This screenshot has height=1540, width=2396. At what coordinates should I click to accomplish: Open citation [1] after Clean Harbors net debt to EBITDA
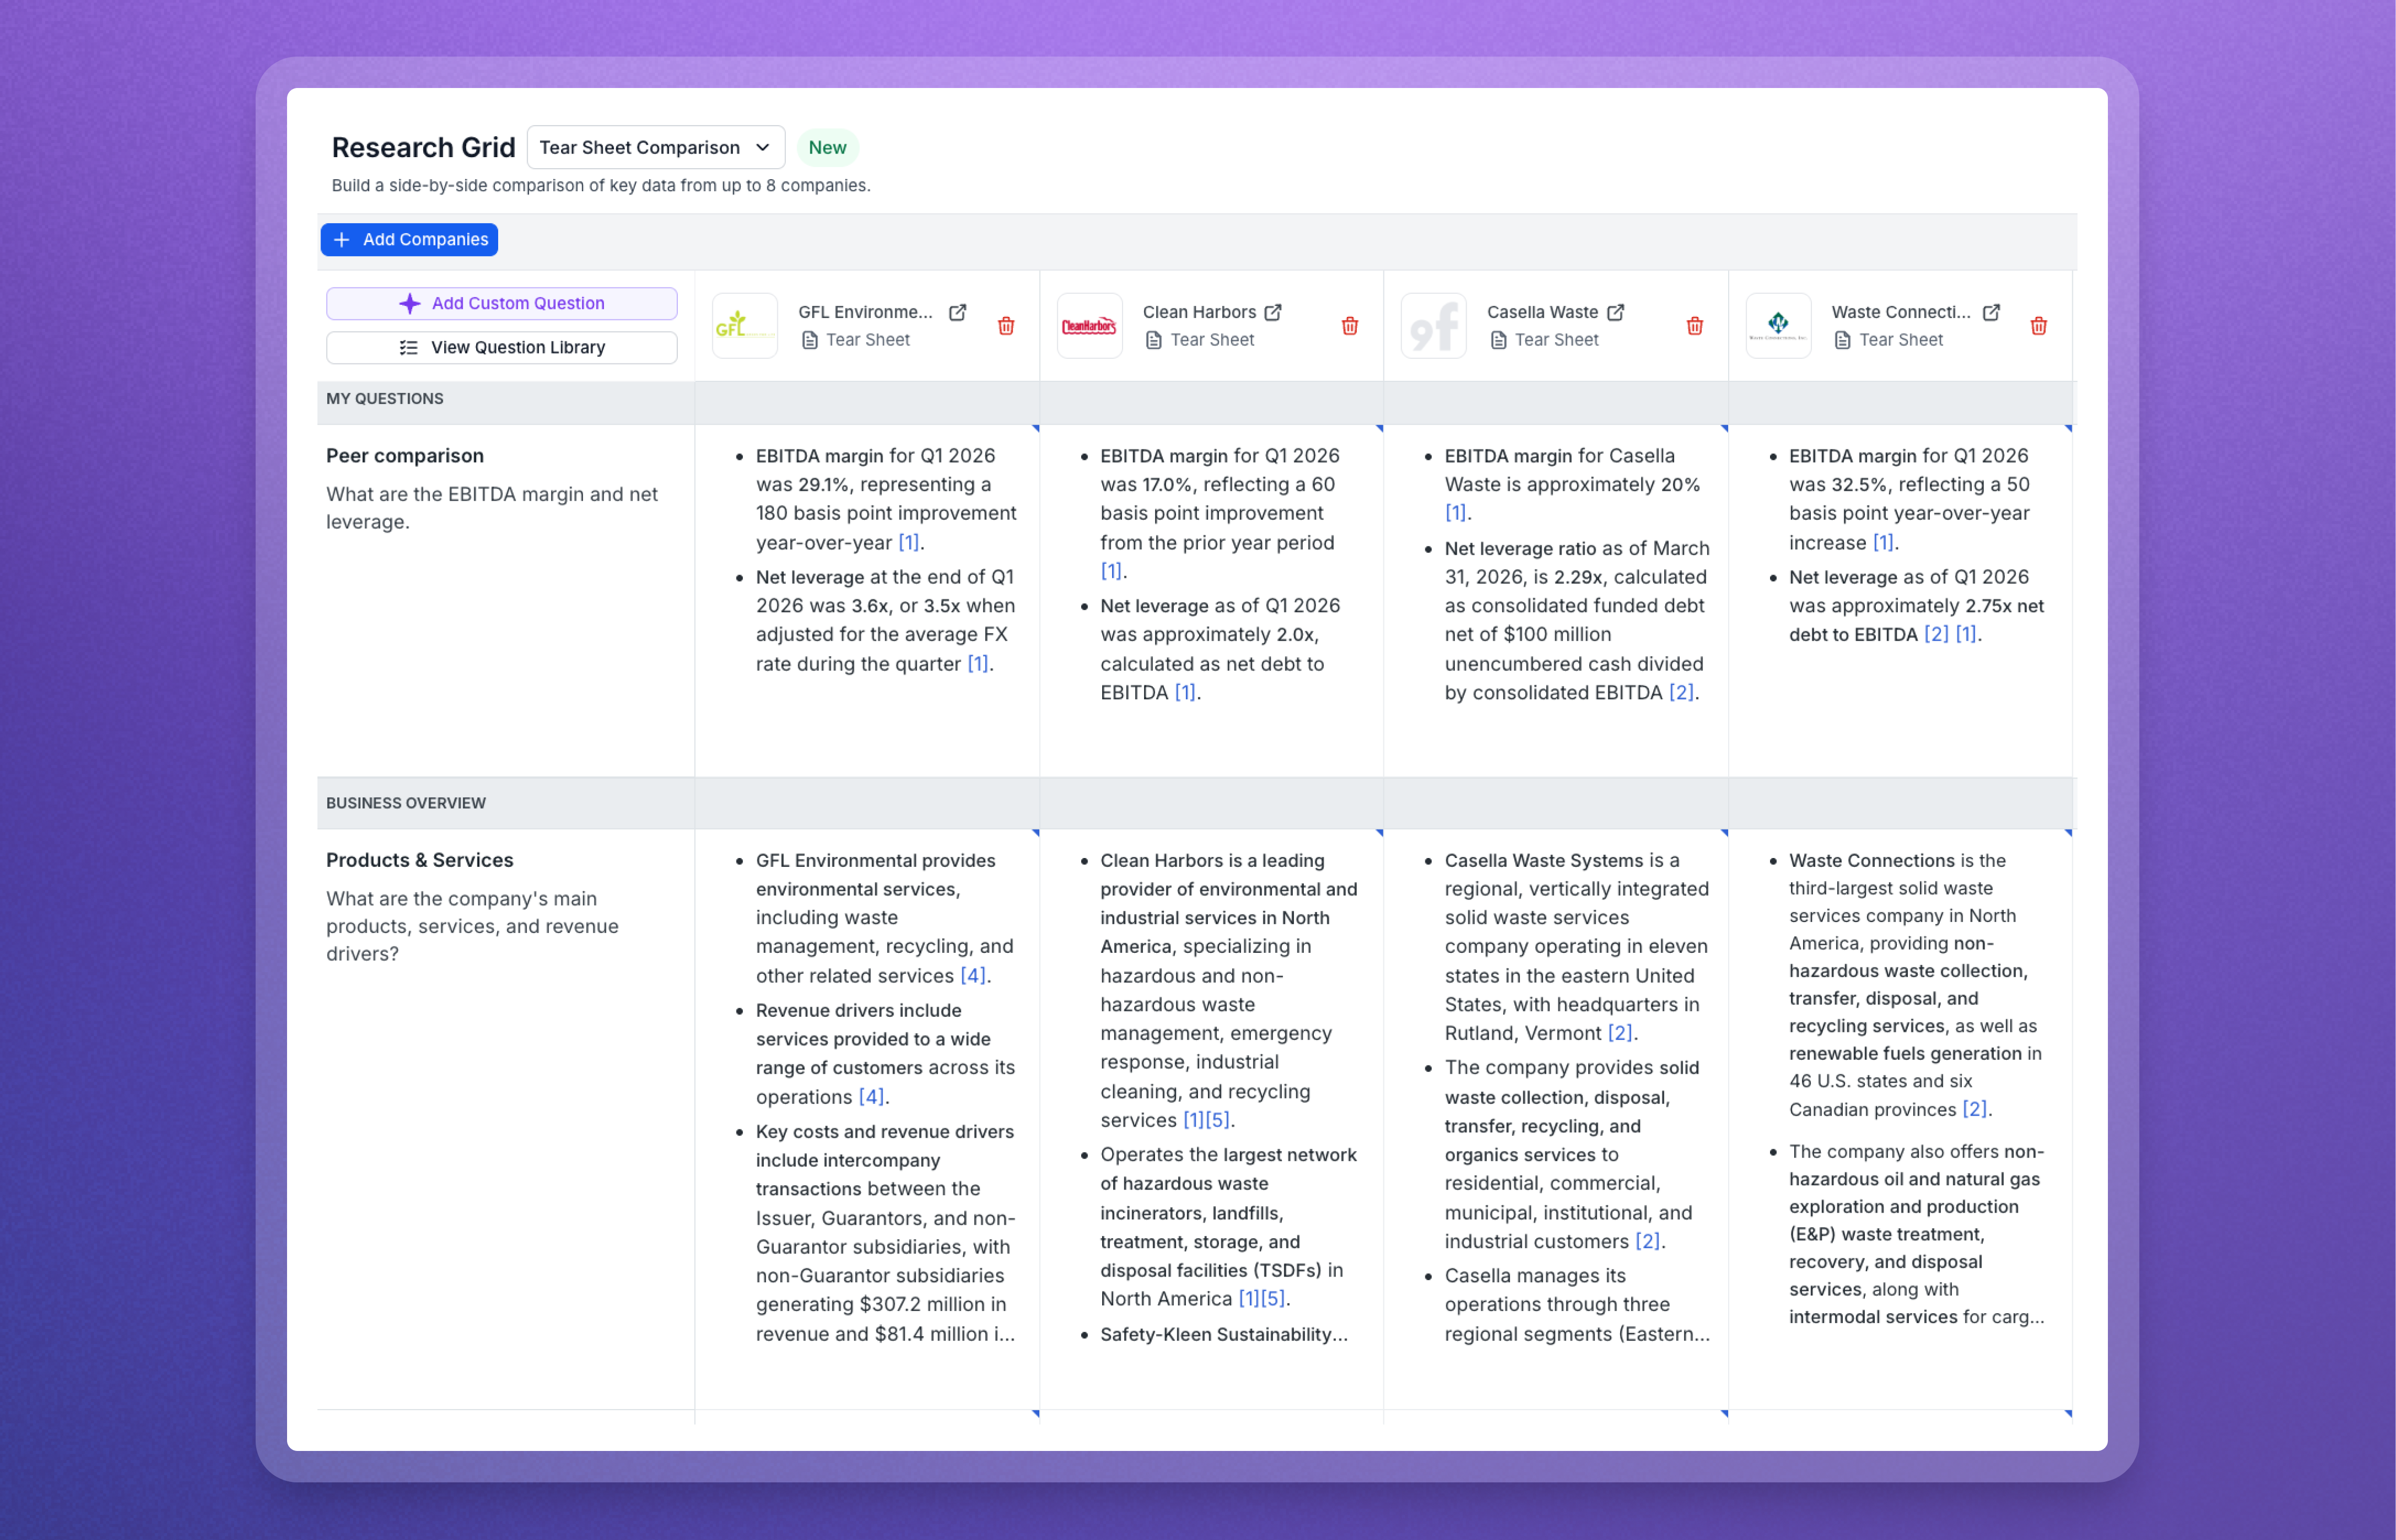tap(1185, 693)
